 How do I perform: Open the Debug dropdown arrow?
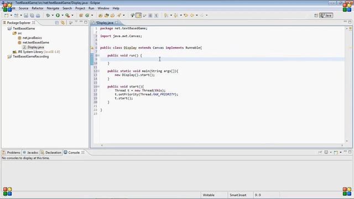point(53,15)
